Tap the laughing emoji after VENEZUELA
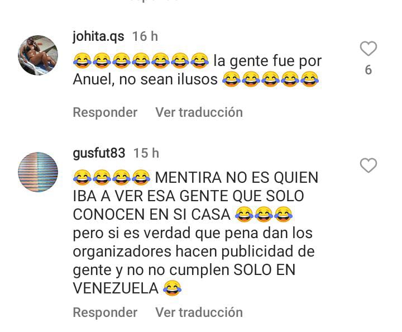The height and width of the screenshot is (332, 402). pyautogui.click(x=173, y=288)
